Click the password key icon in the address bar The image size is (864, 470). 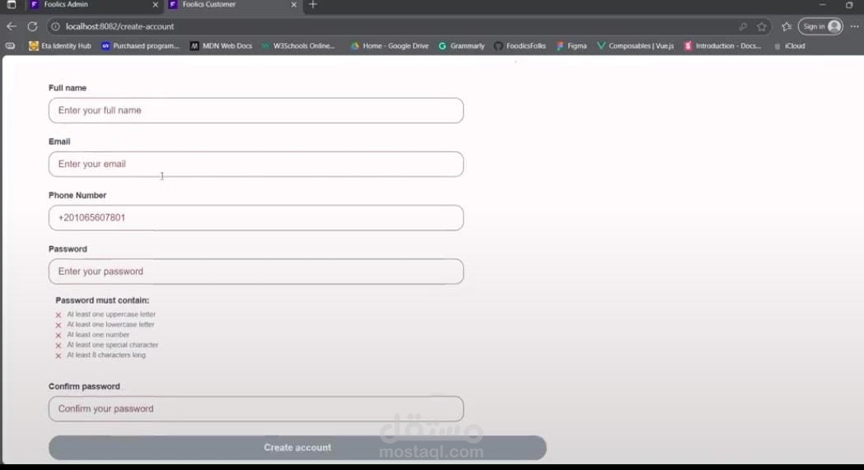[x=743, y=26]
